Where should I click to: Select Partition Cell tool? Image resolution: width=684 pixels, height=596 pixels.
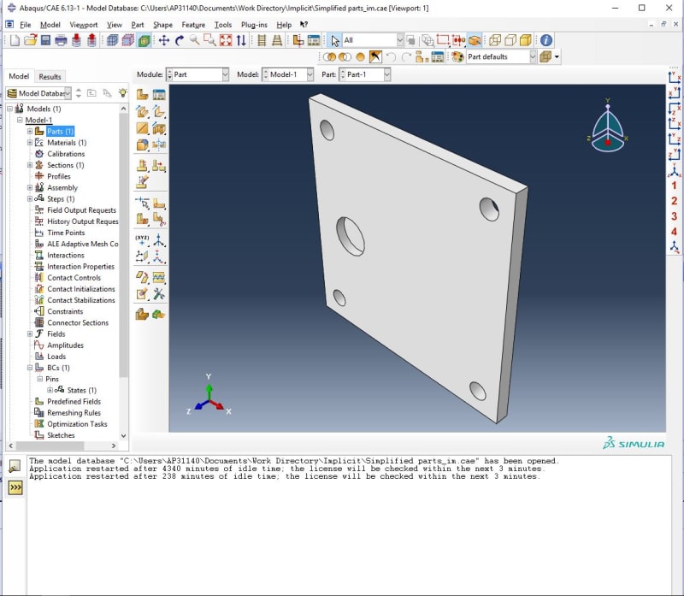point(142,219)
